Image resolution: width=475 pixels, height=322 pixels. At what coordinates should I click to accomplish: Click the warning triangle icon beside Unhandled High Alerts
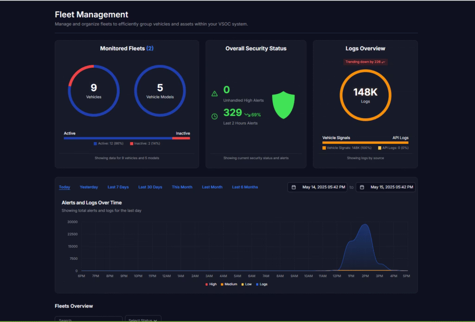(214, 94)
